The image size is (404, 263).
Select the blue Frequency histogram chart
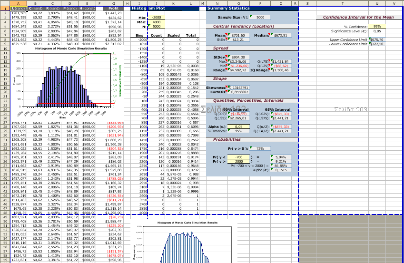click(184, 242)
